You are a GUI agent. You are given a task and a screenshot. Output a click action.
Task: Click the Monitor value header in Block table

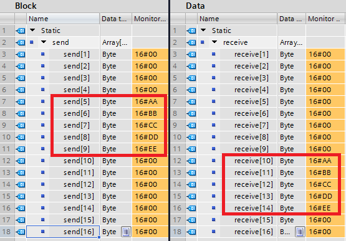(x=150, y=19)
